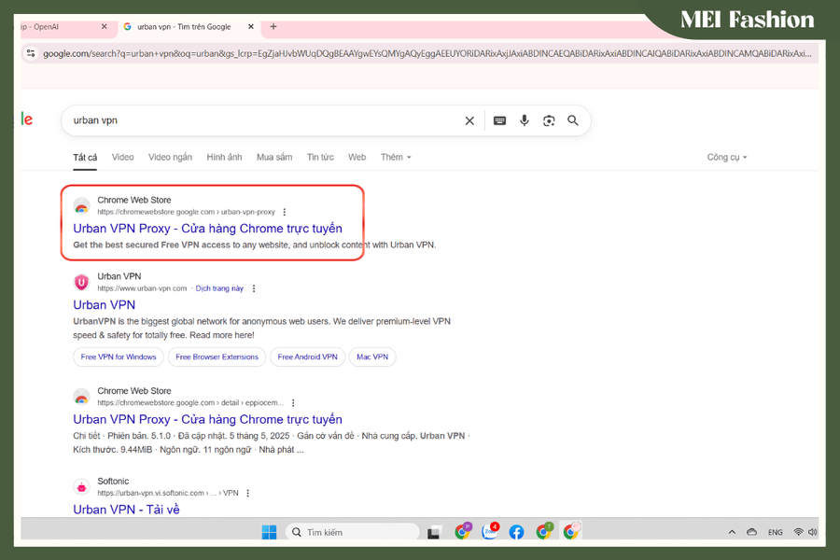Open Chrome with green profile badge on taskbar
The height and width of the screenshot is (560, 840).
[544, 531]
